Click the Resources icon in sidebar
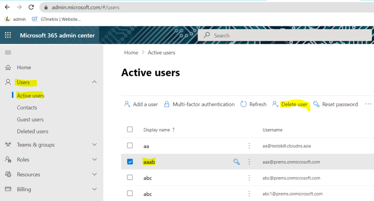The height and width of the screenshot is (201, 374). 8,174
